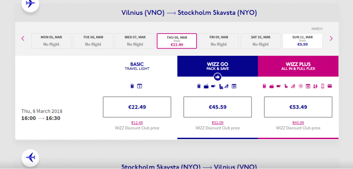Click the outbound flight airplane icon
353x169 pixels.
[30, 3]
